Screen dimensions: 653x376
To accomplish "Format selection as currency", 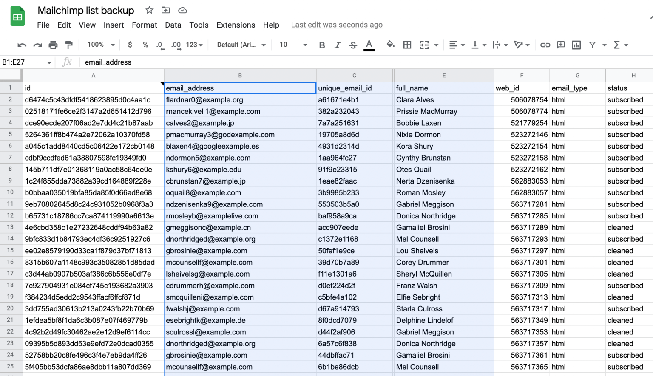I will click(x=130, y=45).
